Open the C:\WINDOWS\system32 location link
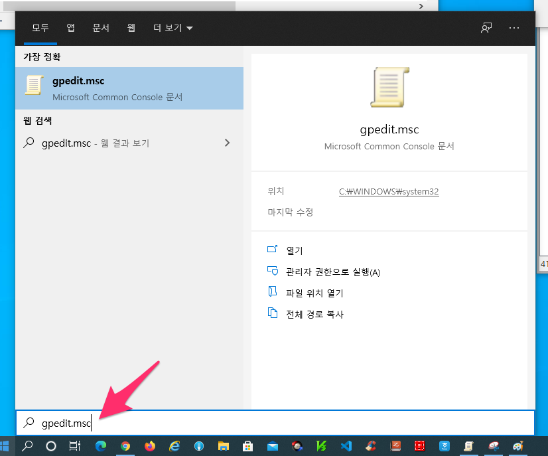This screenshot has width=548, height=456. (389, 192)
